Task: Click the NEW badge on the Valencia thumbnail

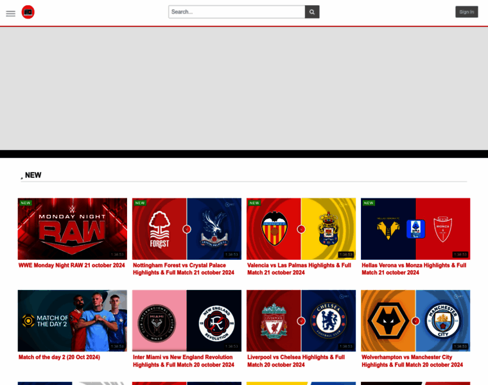Action: click(x=254, y=203)
